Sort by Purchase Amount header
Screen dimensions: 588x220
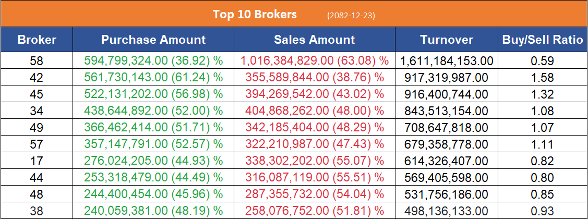point(153,40)
